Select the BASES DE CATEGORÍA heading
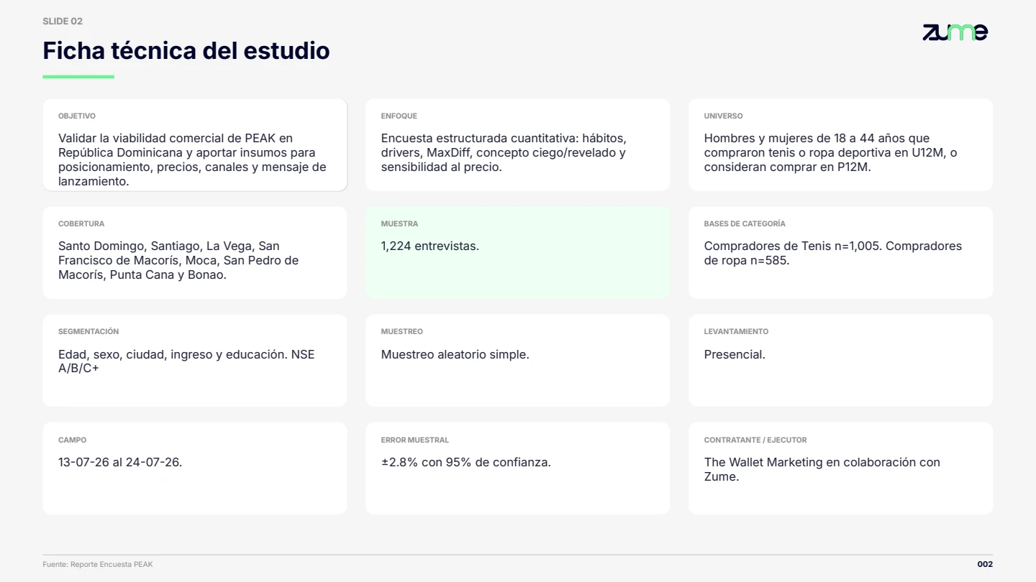This screenshot has width=1036, height=582. [745, 224]
